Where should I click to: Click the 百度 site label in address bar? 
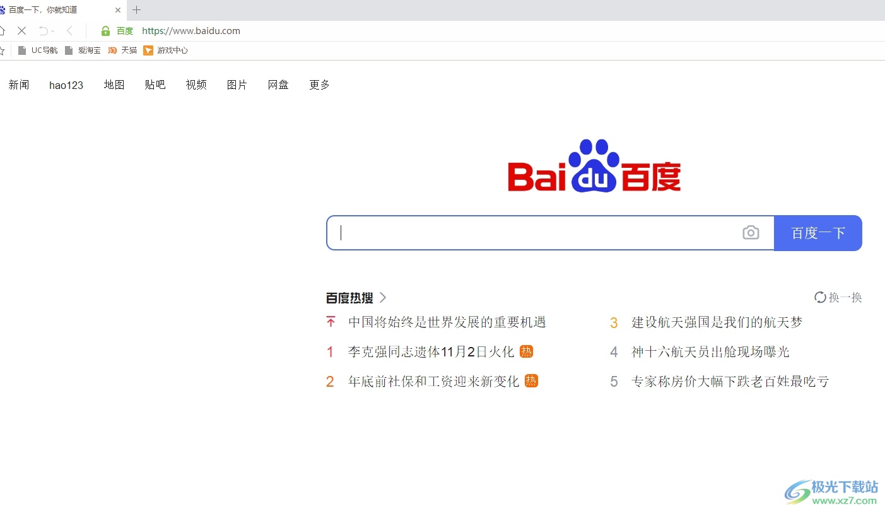click(x=125, y=31)
